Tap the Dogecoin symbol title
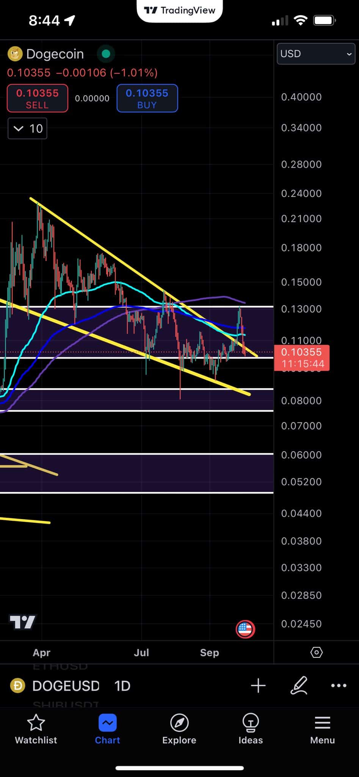 tap(55, 54)
